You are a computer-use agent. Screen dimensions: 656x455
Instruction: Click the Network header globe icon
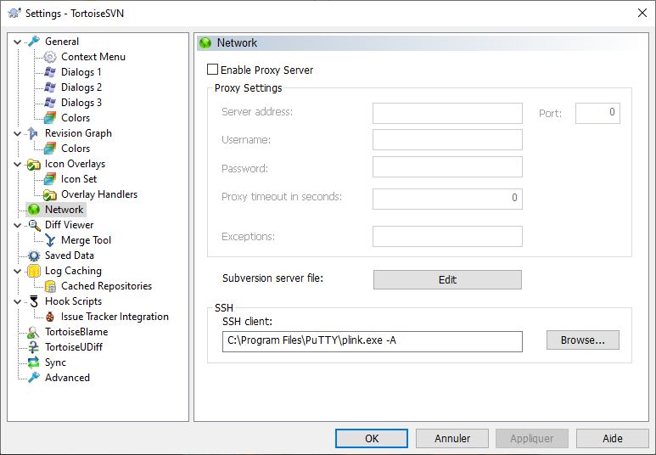pyautogui.click(x=205, y=42)
